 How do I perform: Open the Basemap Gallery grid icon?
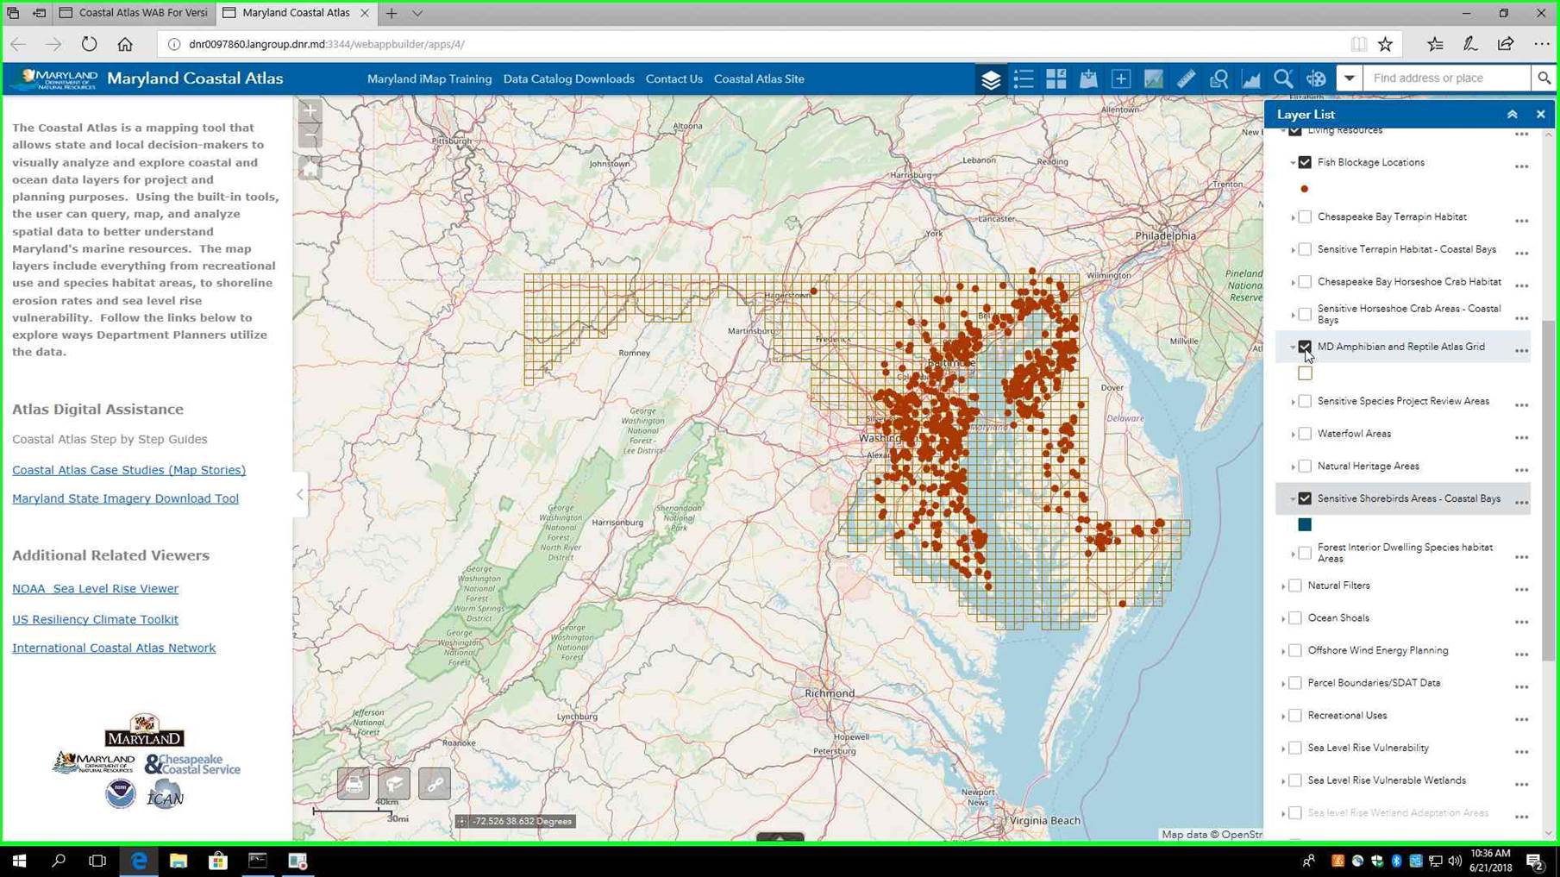[1056, 79]
